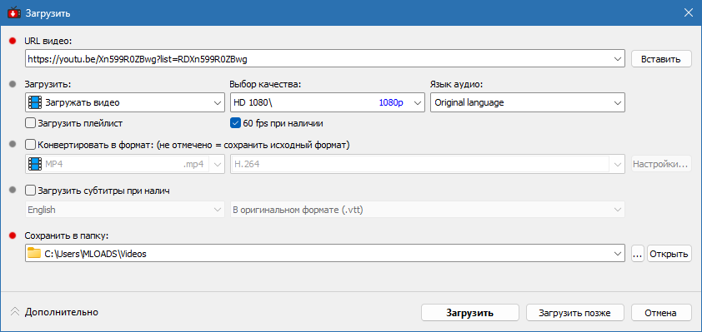
Task: Click the red dot beside Сохранить в папку
Action: click(13, 236)
